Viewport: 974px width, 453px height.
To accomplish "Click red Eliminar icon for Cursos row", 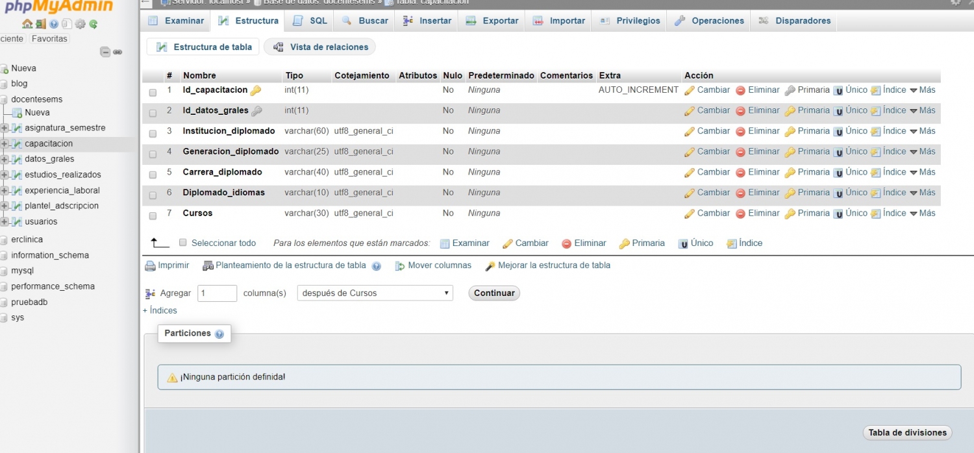I will pos(740,214).
